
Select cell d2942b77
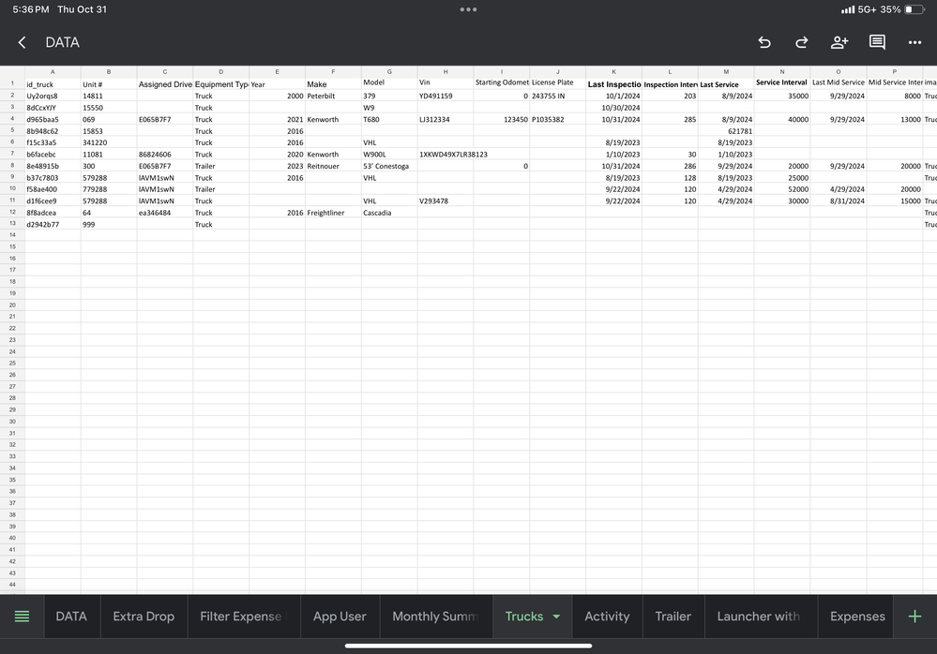pyautogui.click(x=53, y=224)
